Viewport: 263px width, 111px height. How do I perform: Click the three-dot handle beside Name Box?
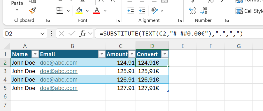click(52, 34)
